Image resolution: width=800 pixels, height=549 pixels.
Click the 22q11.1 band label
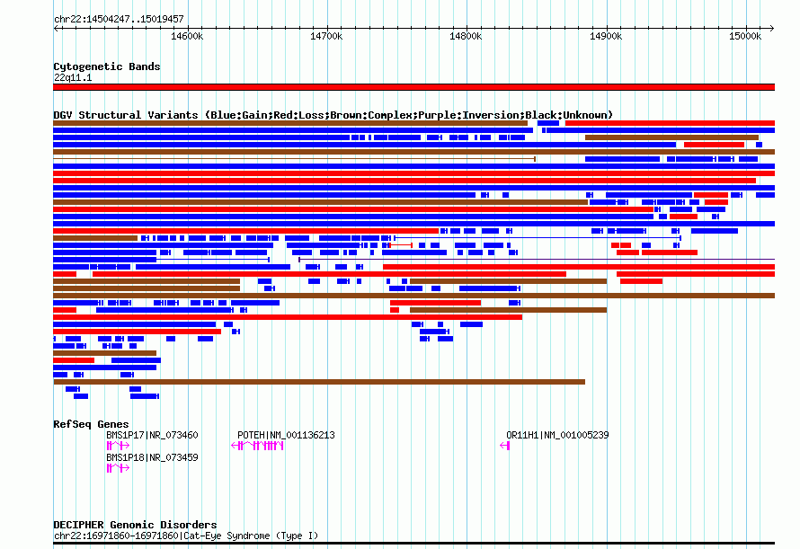tap(73, 77)
